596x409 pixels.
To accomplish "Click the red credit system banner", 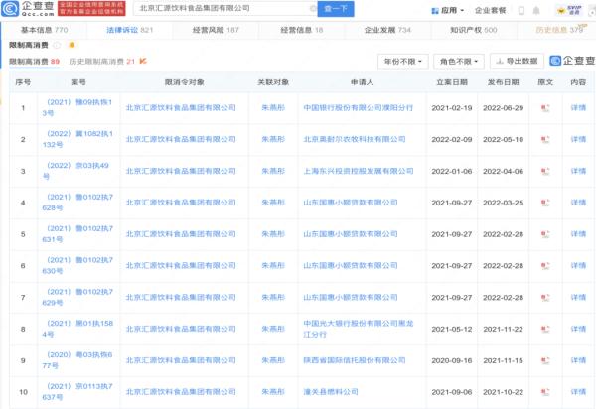I will [x=91, y=9].
